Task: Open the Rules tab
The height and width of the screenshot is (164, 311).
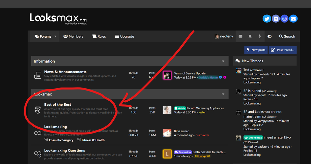Action: (x=99, y=36)
